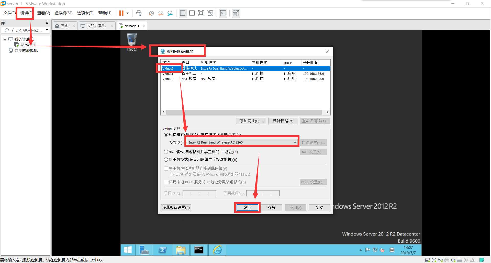491x263 pixels.
Task: Click the Help (帮助) button in the dialog
Action: coord(319,208)
